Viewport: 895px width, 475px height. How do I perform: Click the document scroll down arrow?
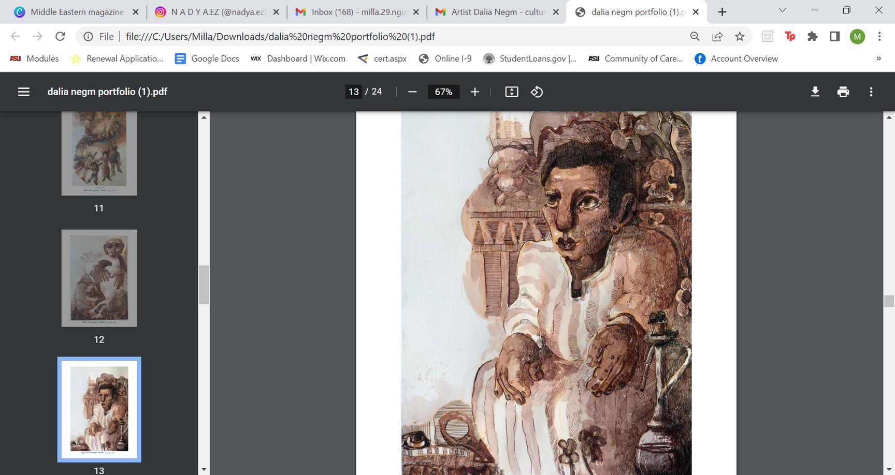[889, 469]
